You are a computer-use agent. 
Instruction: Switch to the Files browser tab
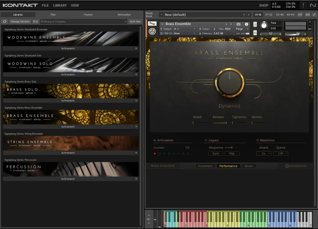coord(53,15)
